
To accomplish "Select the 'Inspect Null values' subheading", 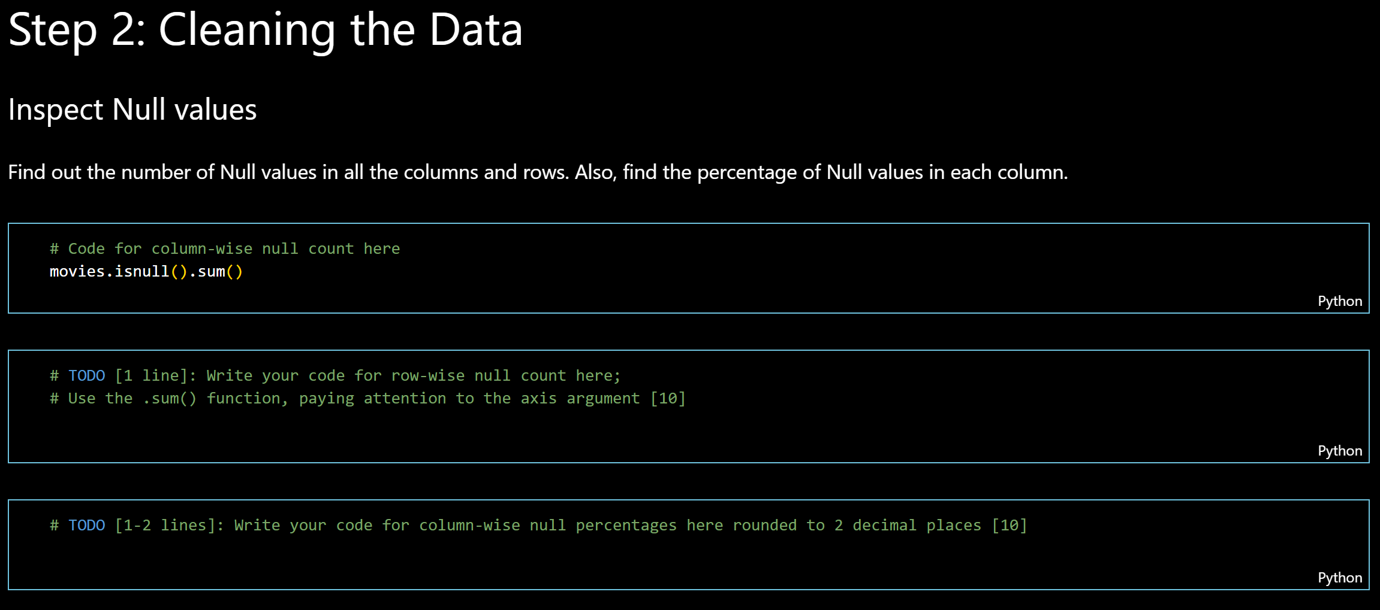I will pos(132,110).
